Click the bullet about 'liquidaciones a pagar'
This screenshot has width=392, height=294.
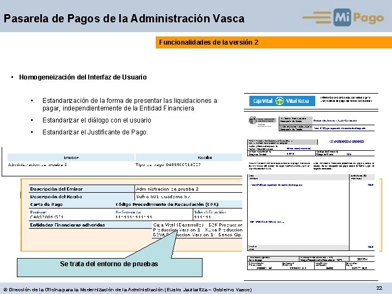(130, 104)
